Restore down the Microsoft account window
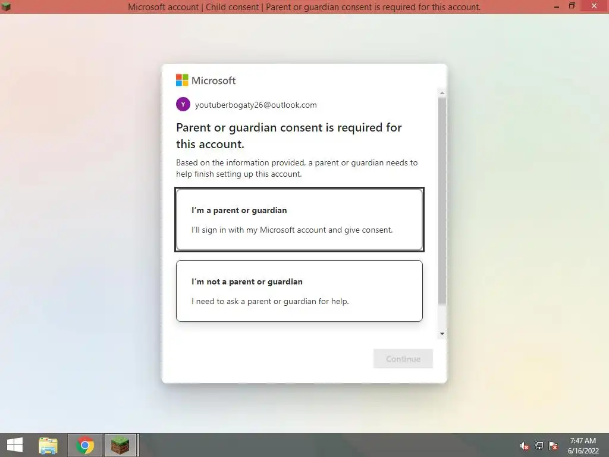Image resolution: width=609 pixels, height=457 pixels. pos(572,6)
